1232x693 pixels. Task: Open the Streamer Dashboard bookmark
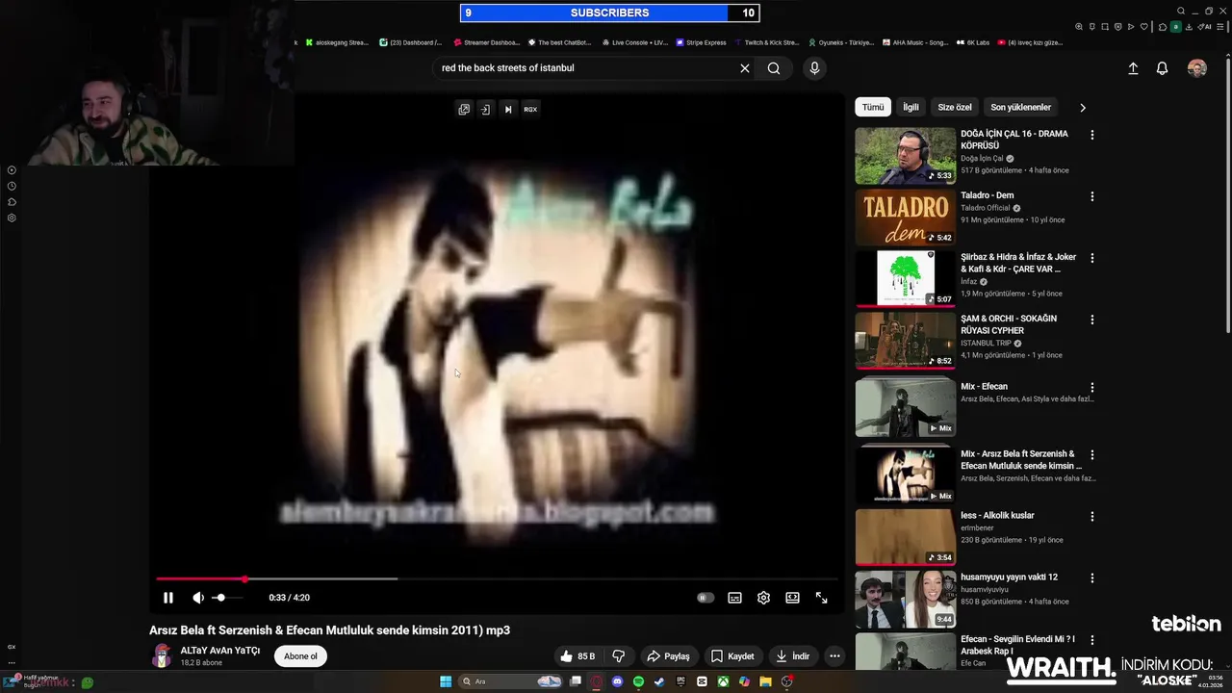(x=487, y=42)
